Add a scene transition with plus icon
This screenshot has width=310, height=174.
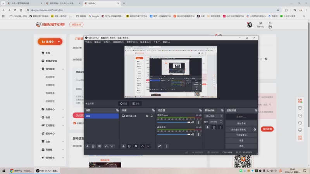click(x=207, y=127)
